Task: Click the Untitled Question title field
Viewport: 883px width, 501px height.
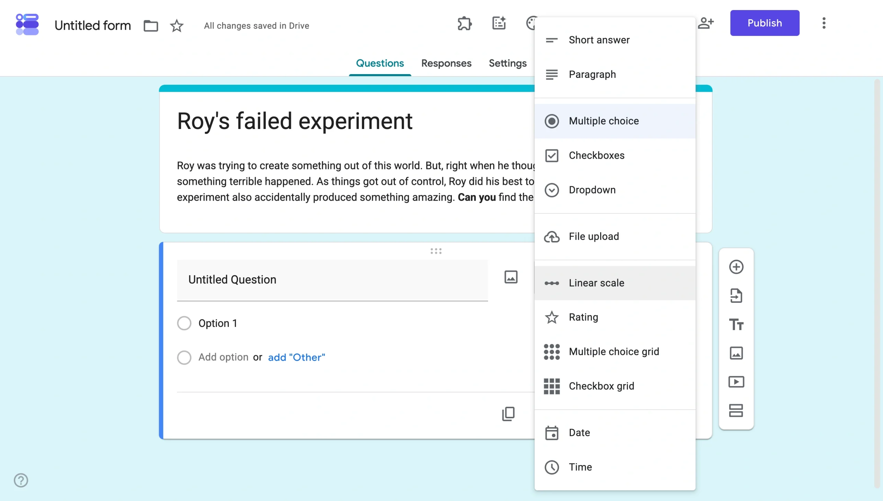Action: coord(332,280)
